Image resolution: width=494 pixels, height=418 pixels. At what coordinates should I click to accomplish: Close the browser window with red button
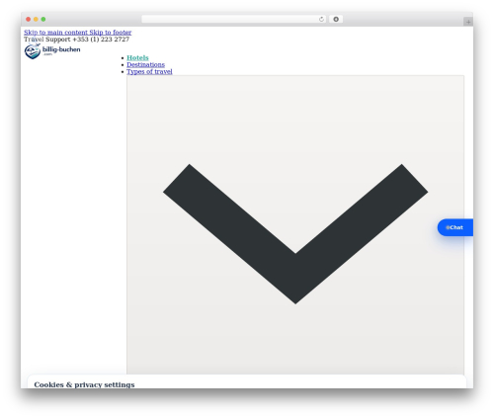tap(29, 19)
